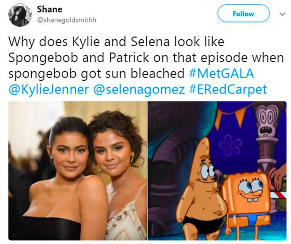Image resolution: width=291 pixels, height=244 pixels.
Task: Enlarge the SpongeBob and Patrick cartoon image
Action: 217,171
